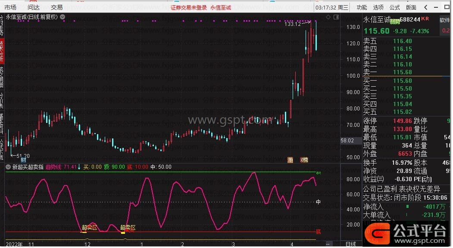This screenshot has width=453, height=248.
Task: Click the 58.02 price axis marker
Action: [347, 141]
